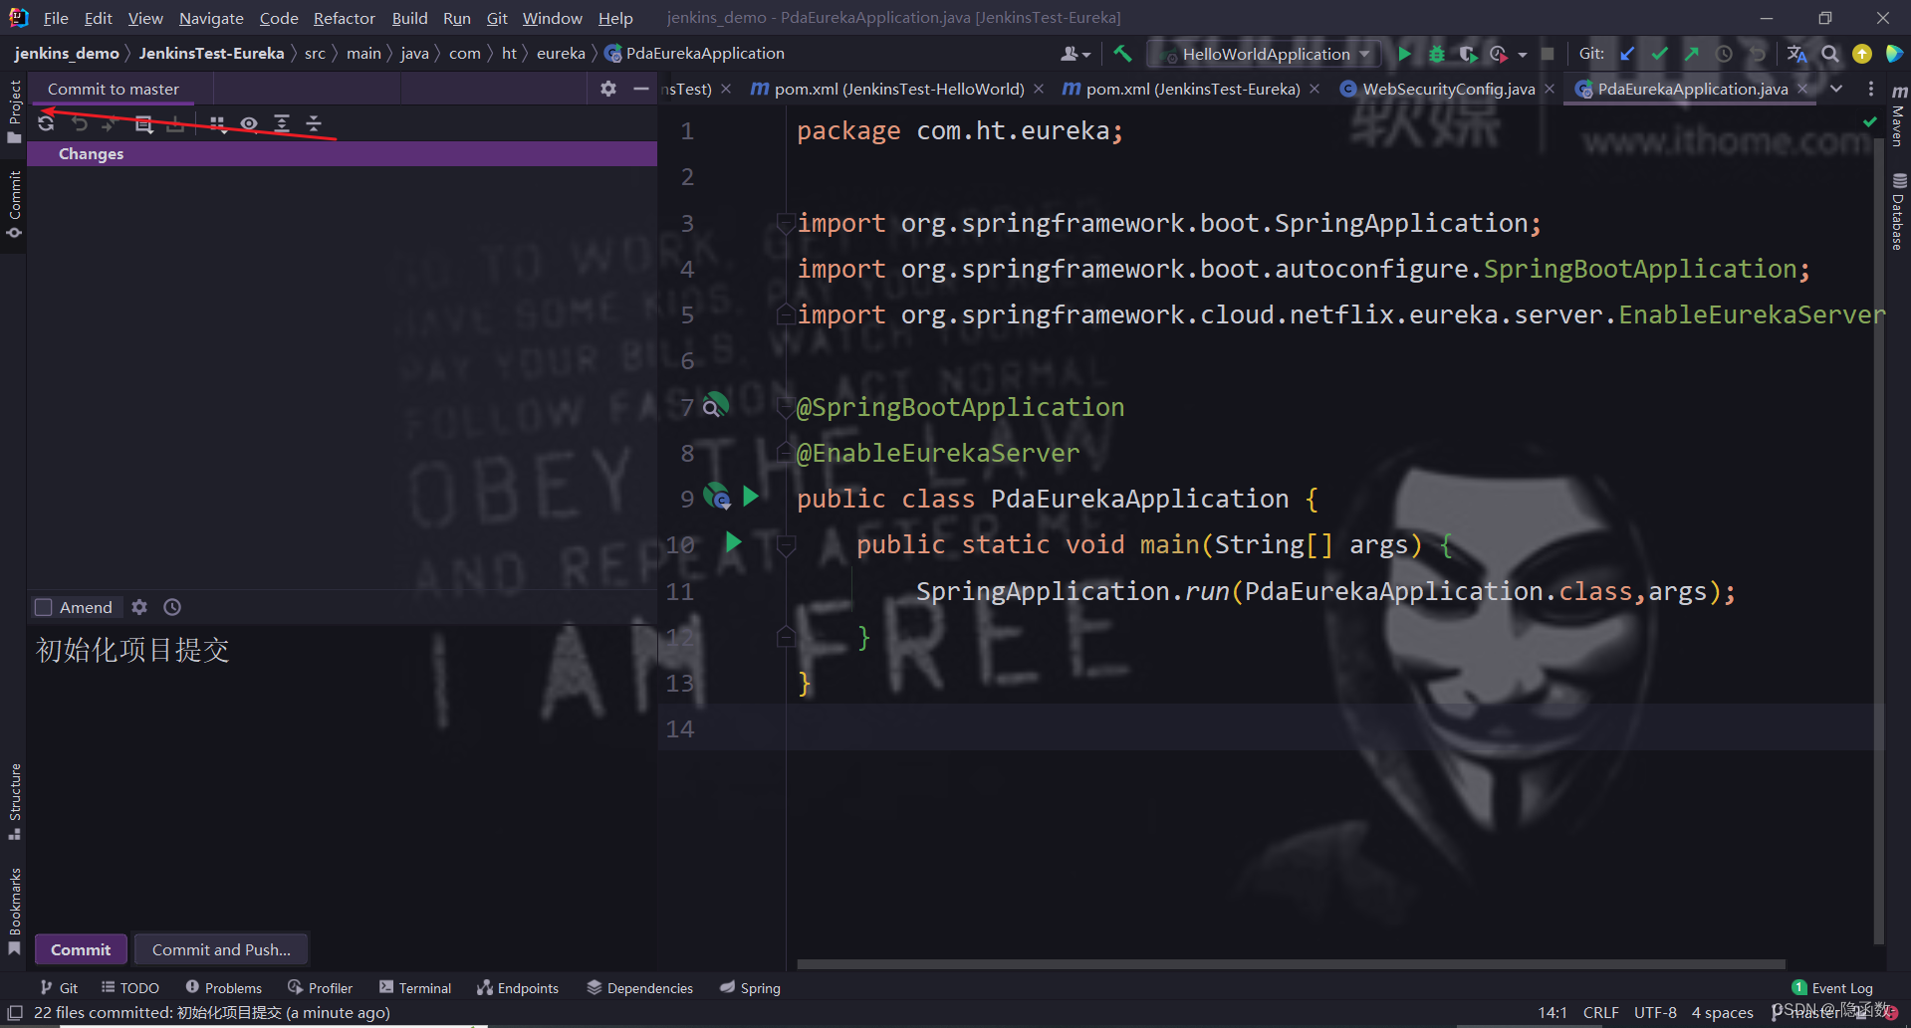Click Collapse All in Commit toolbar
The width and height of the screenshot is (1911, 1028).
point(314,123)
